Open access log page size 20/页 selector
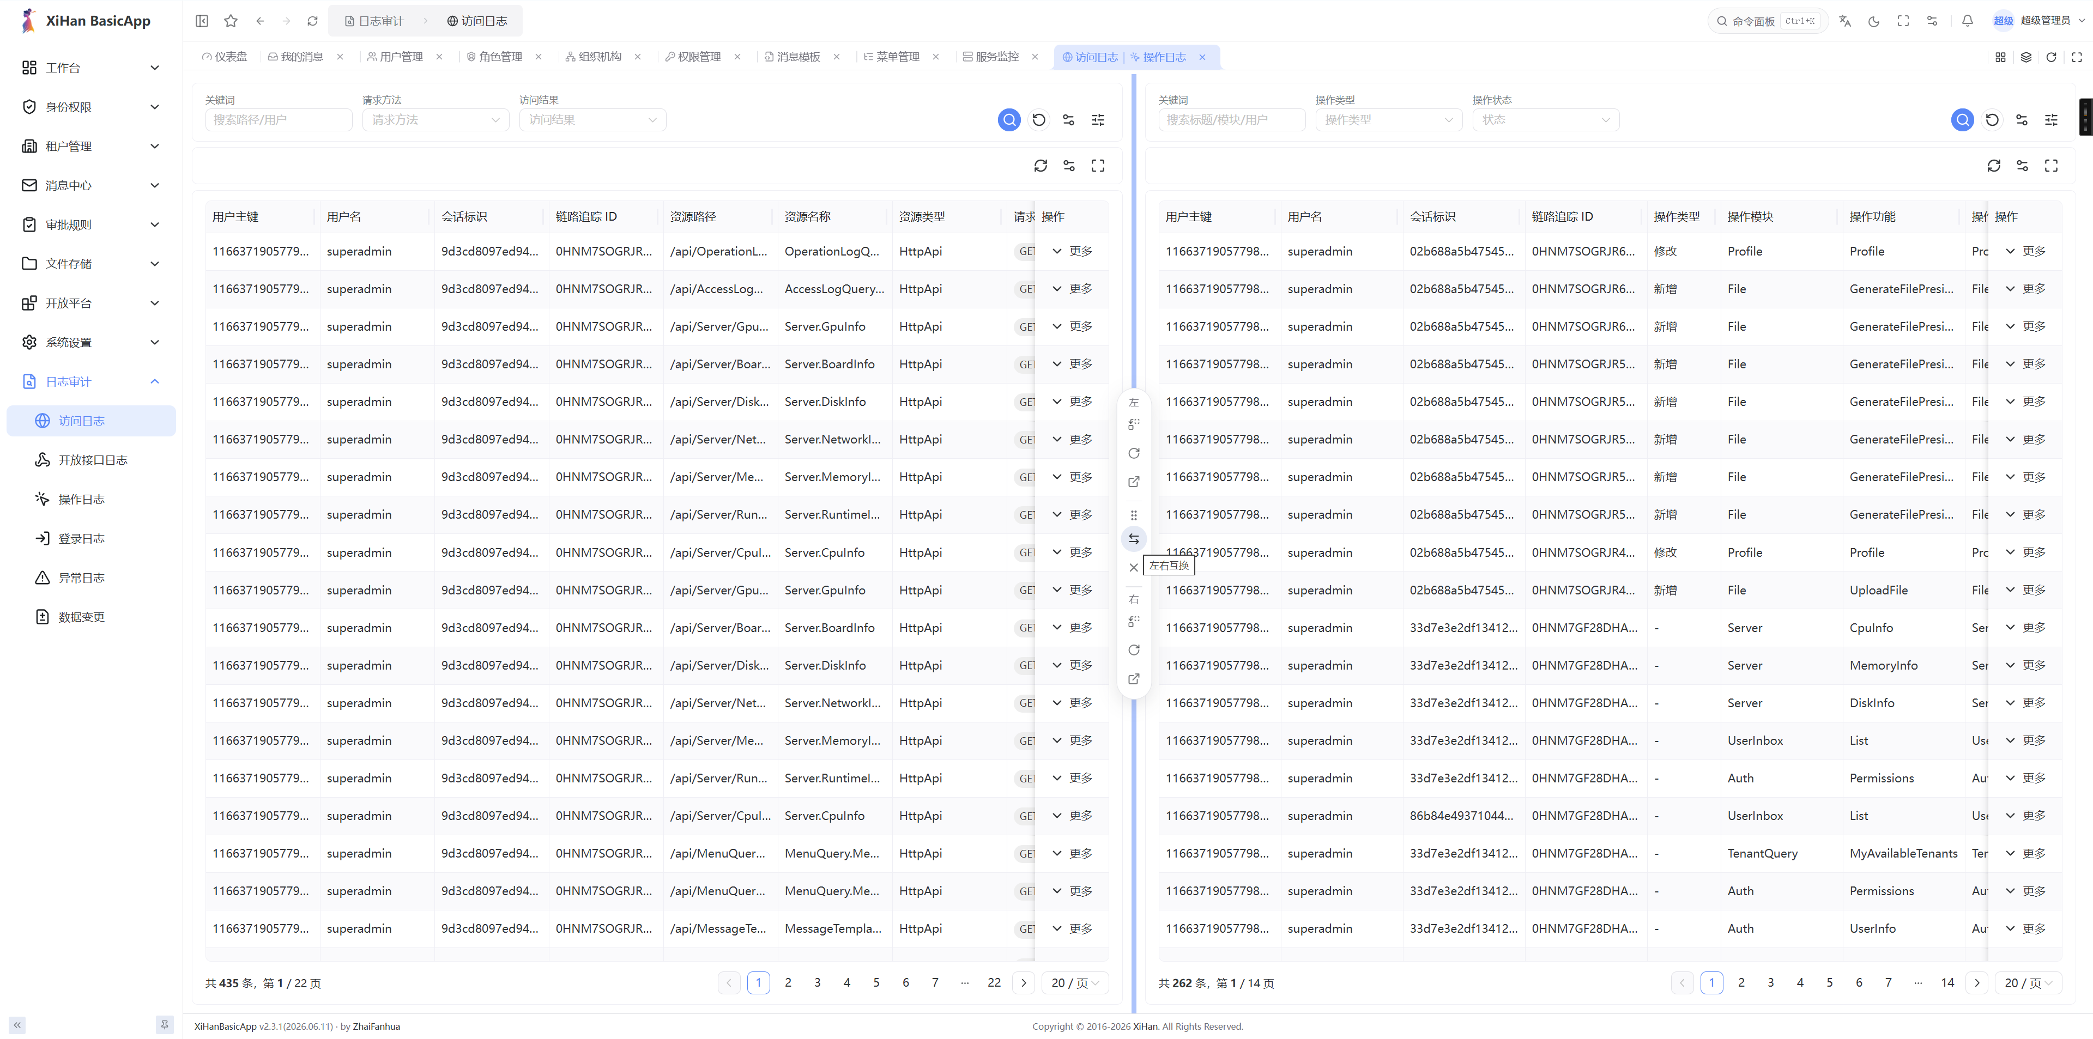 click(1074, 983)
